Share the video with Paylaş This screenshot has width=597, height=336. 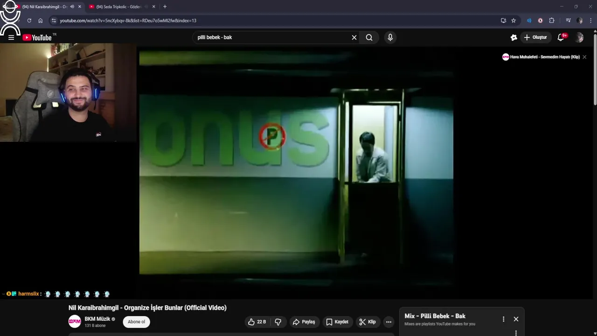click(x=304, y=322)
